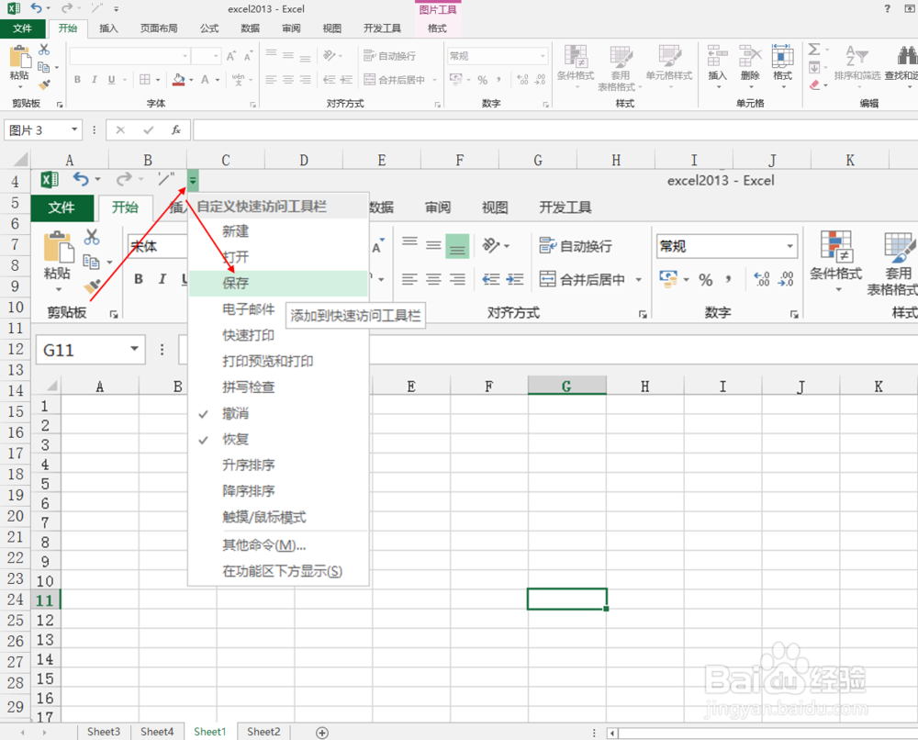Viewport: 918px width, 740px height.
Task: Toggle Underline (U) in the outer ribbon
Action: coord(111,79)
